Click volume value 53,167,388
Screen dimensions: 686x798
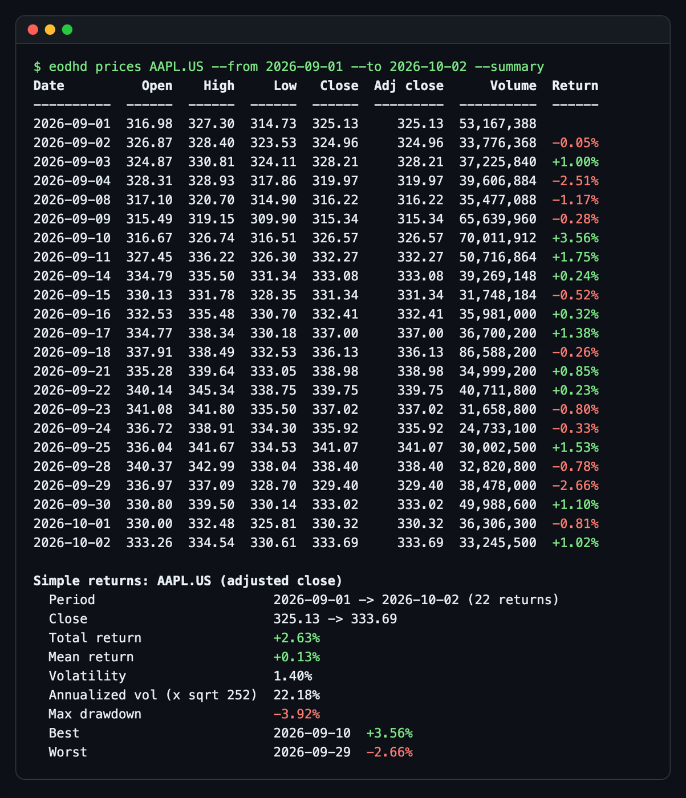click(x=498, y=124)
